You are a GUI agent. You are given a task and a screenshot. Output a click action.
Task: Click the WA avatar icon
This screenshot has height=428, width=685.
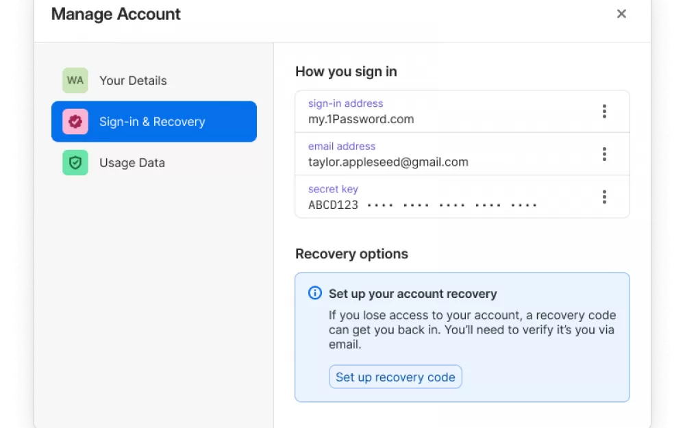tap(75, 80)
